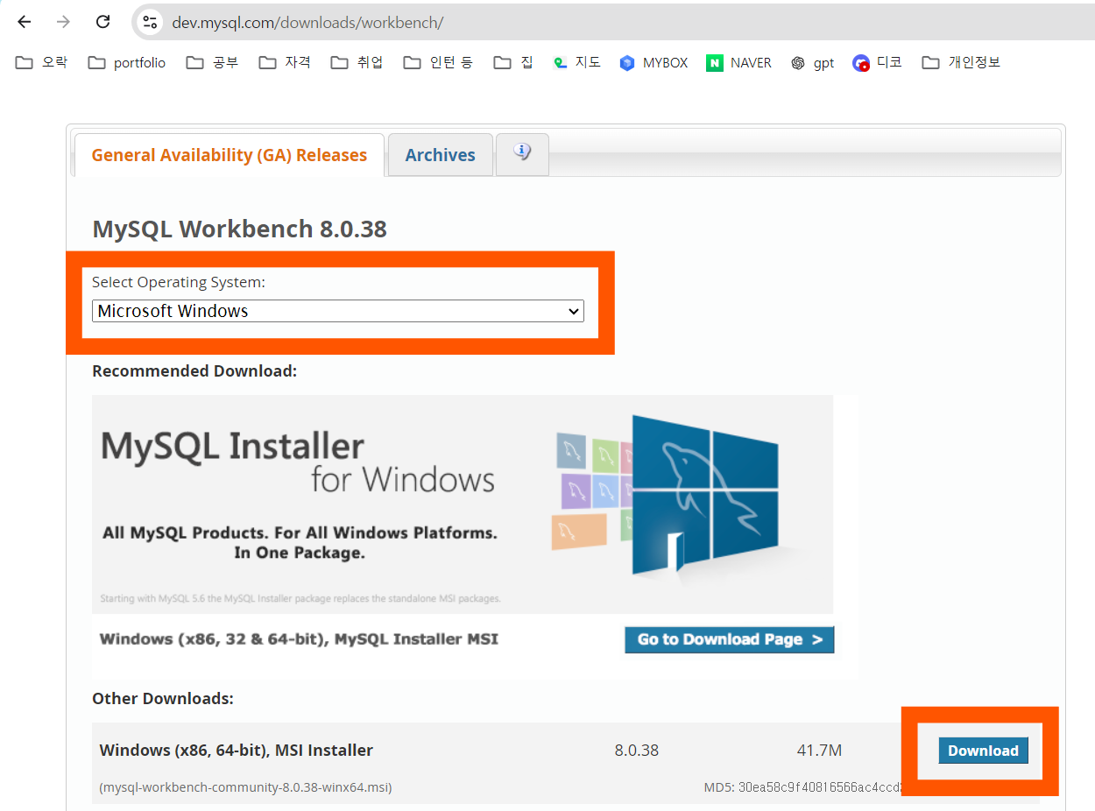The width and height of the screenshot is (1095, 811).
Task: Click the Recommended Download label
Action: 194,371
